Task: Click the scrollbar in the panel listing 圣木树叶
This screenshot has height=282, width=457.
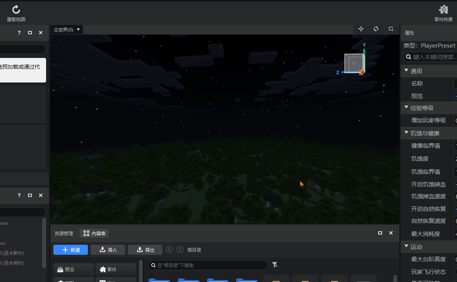Action: pos(44,242)
